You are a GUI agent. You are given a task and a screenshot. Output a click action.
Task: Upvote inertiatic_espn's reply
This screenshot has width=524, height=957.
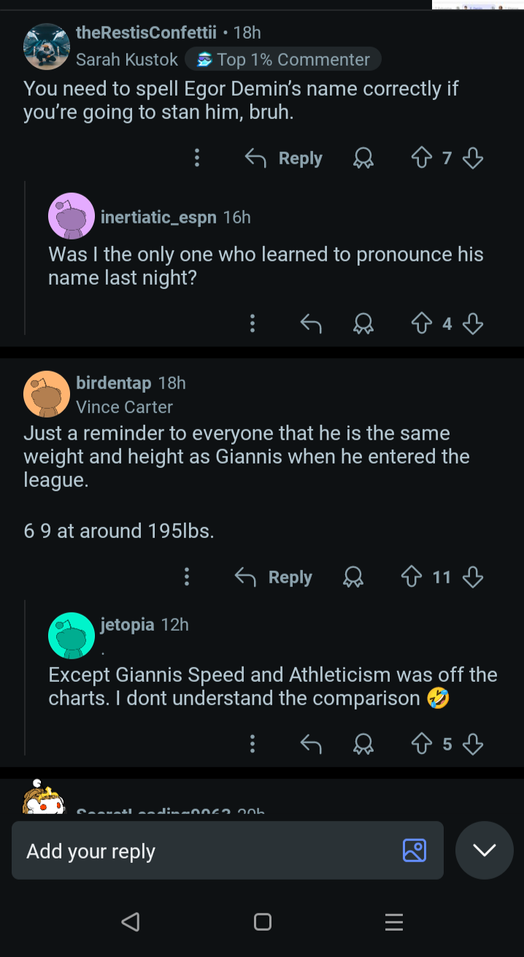pos(423,323)
